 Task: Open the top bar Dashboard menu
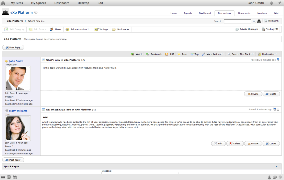coord(62,3)
